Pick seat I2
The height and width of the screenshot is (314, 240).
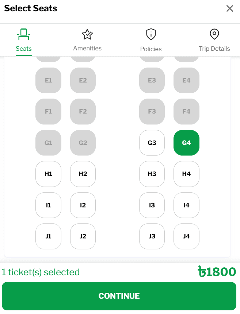pos(83,205)
